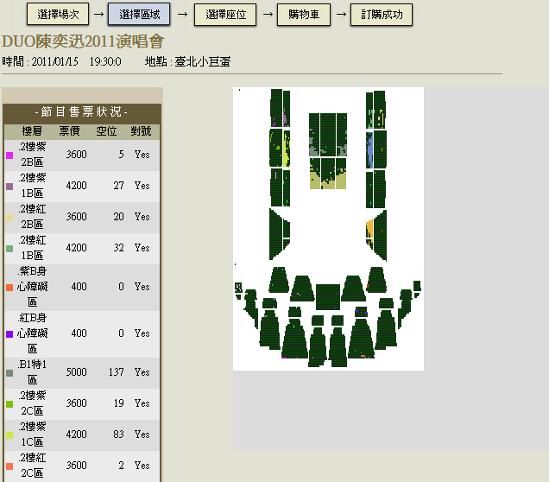Viewport: 549px width, 482px height.
Task: Click the yellow swatch for 2樓紅2B區
Action: coord(9,218)
